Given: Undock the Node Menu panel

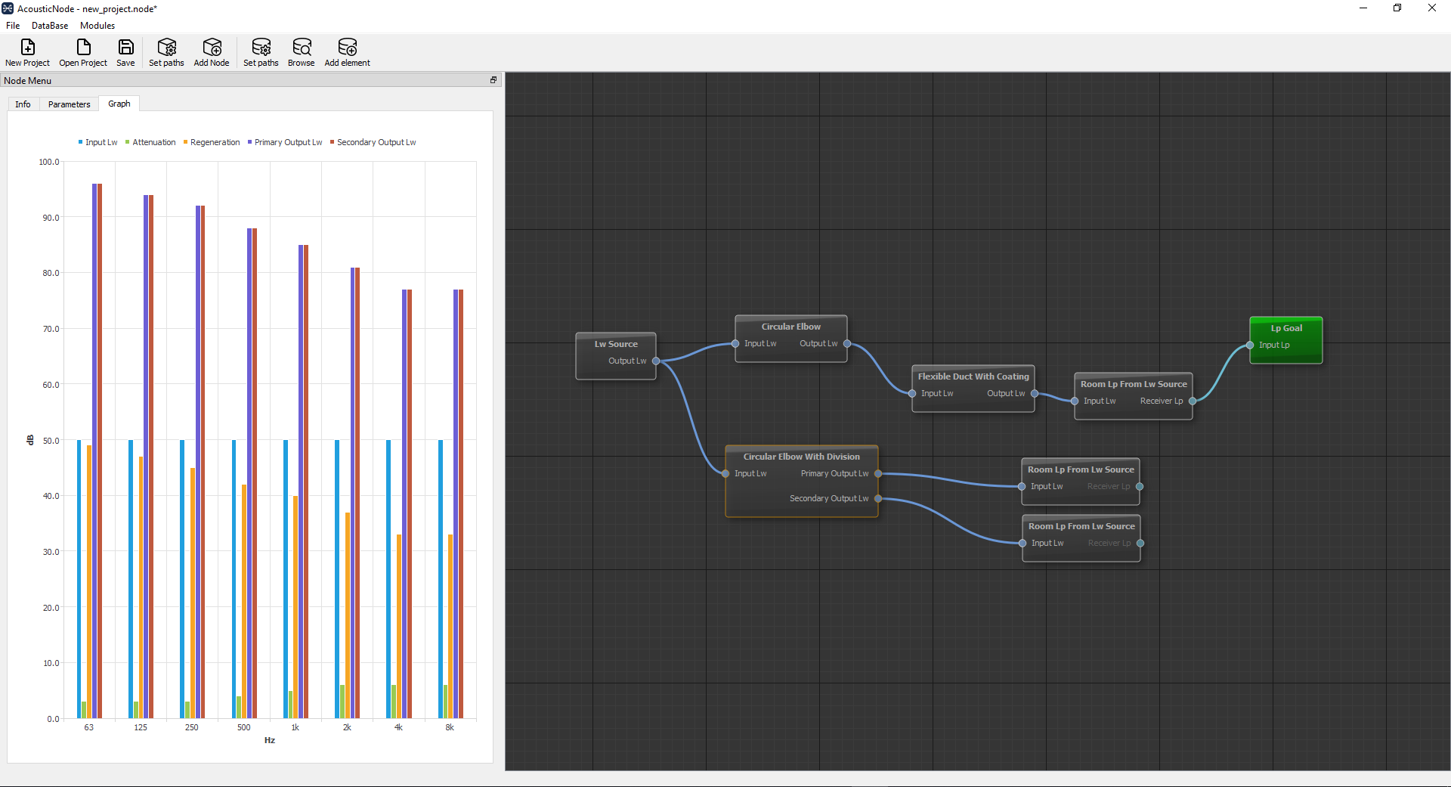Looking at the screenshot, I should [x=493, y=80].
